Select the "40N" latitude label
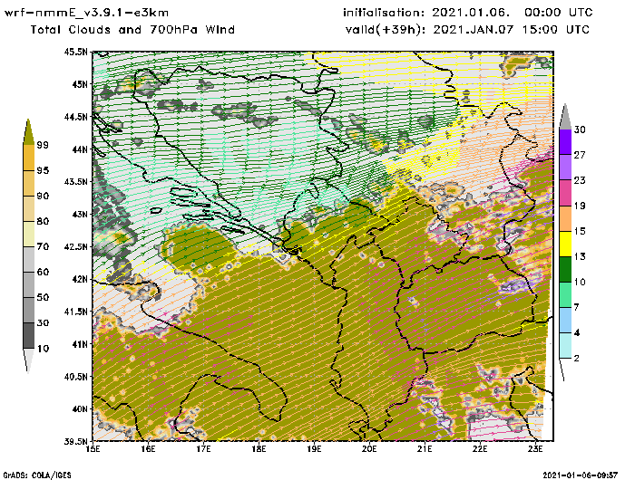The image size is (635, 480). pos(80,408)
